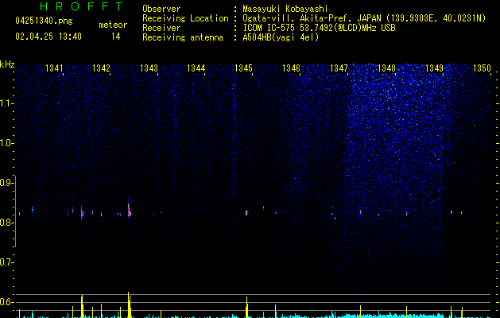Image resolution: width=500 pixels, height=318 pixels.
Task: Click the 0.6 frequency axis label
Action: 7,302
